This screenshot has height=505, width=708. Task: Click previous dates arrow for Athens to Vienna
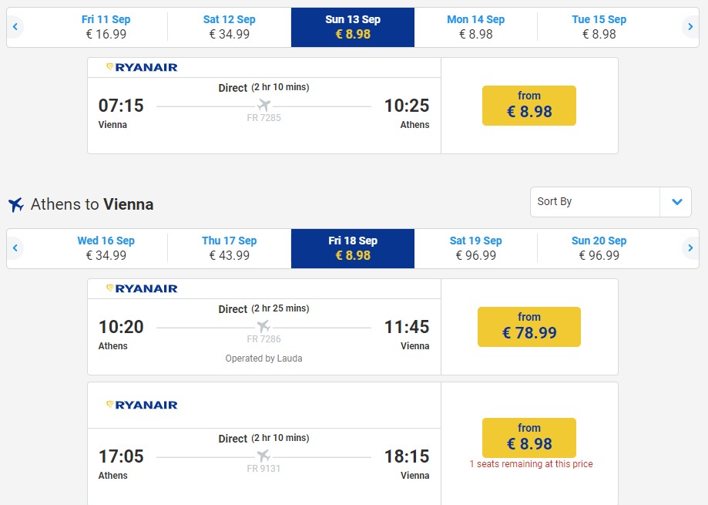(x=15, y=248)
